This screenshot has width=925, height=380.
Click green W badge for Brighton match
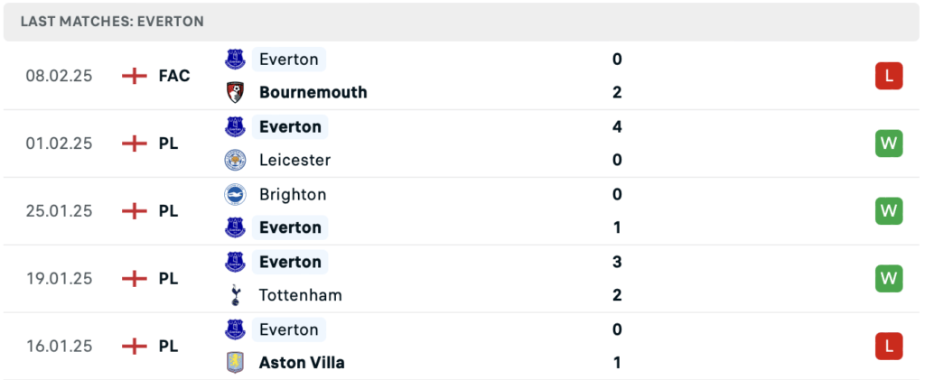889,211
